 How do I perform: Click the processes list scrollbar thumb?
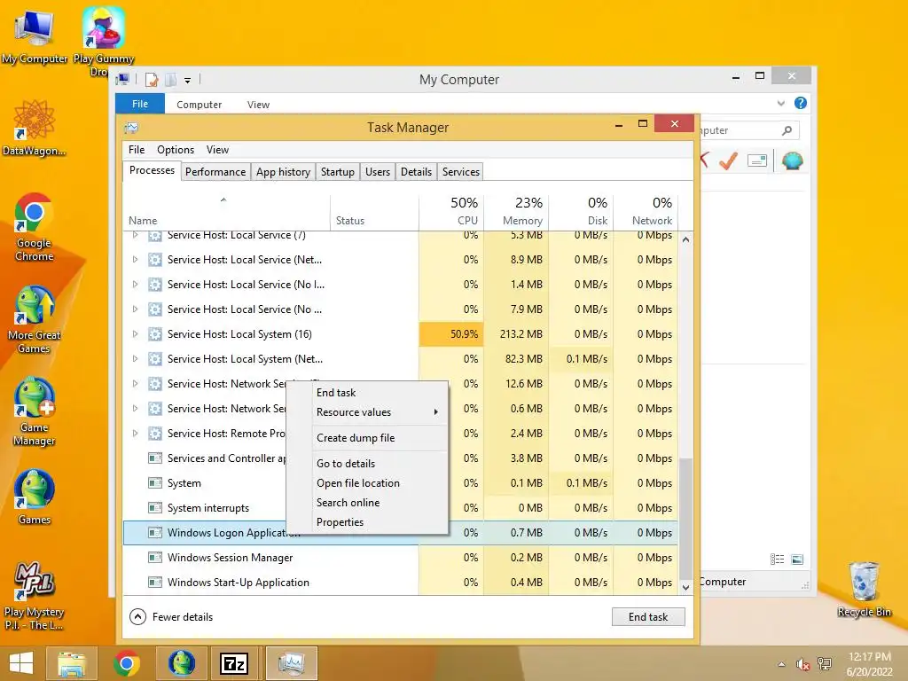click(685, 518)
